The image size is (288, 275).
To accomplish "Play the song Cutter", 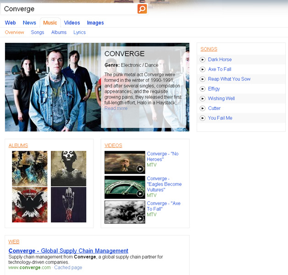I will tap(202, 109).
